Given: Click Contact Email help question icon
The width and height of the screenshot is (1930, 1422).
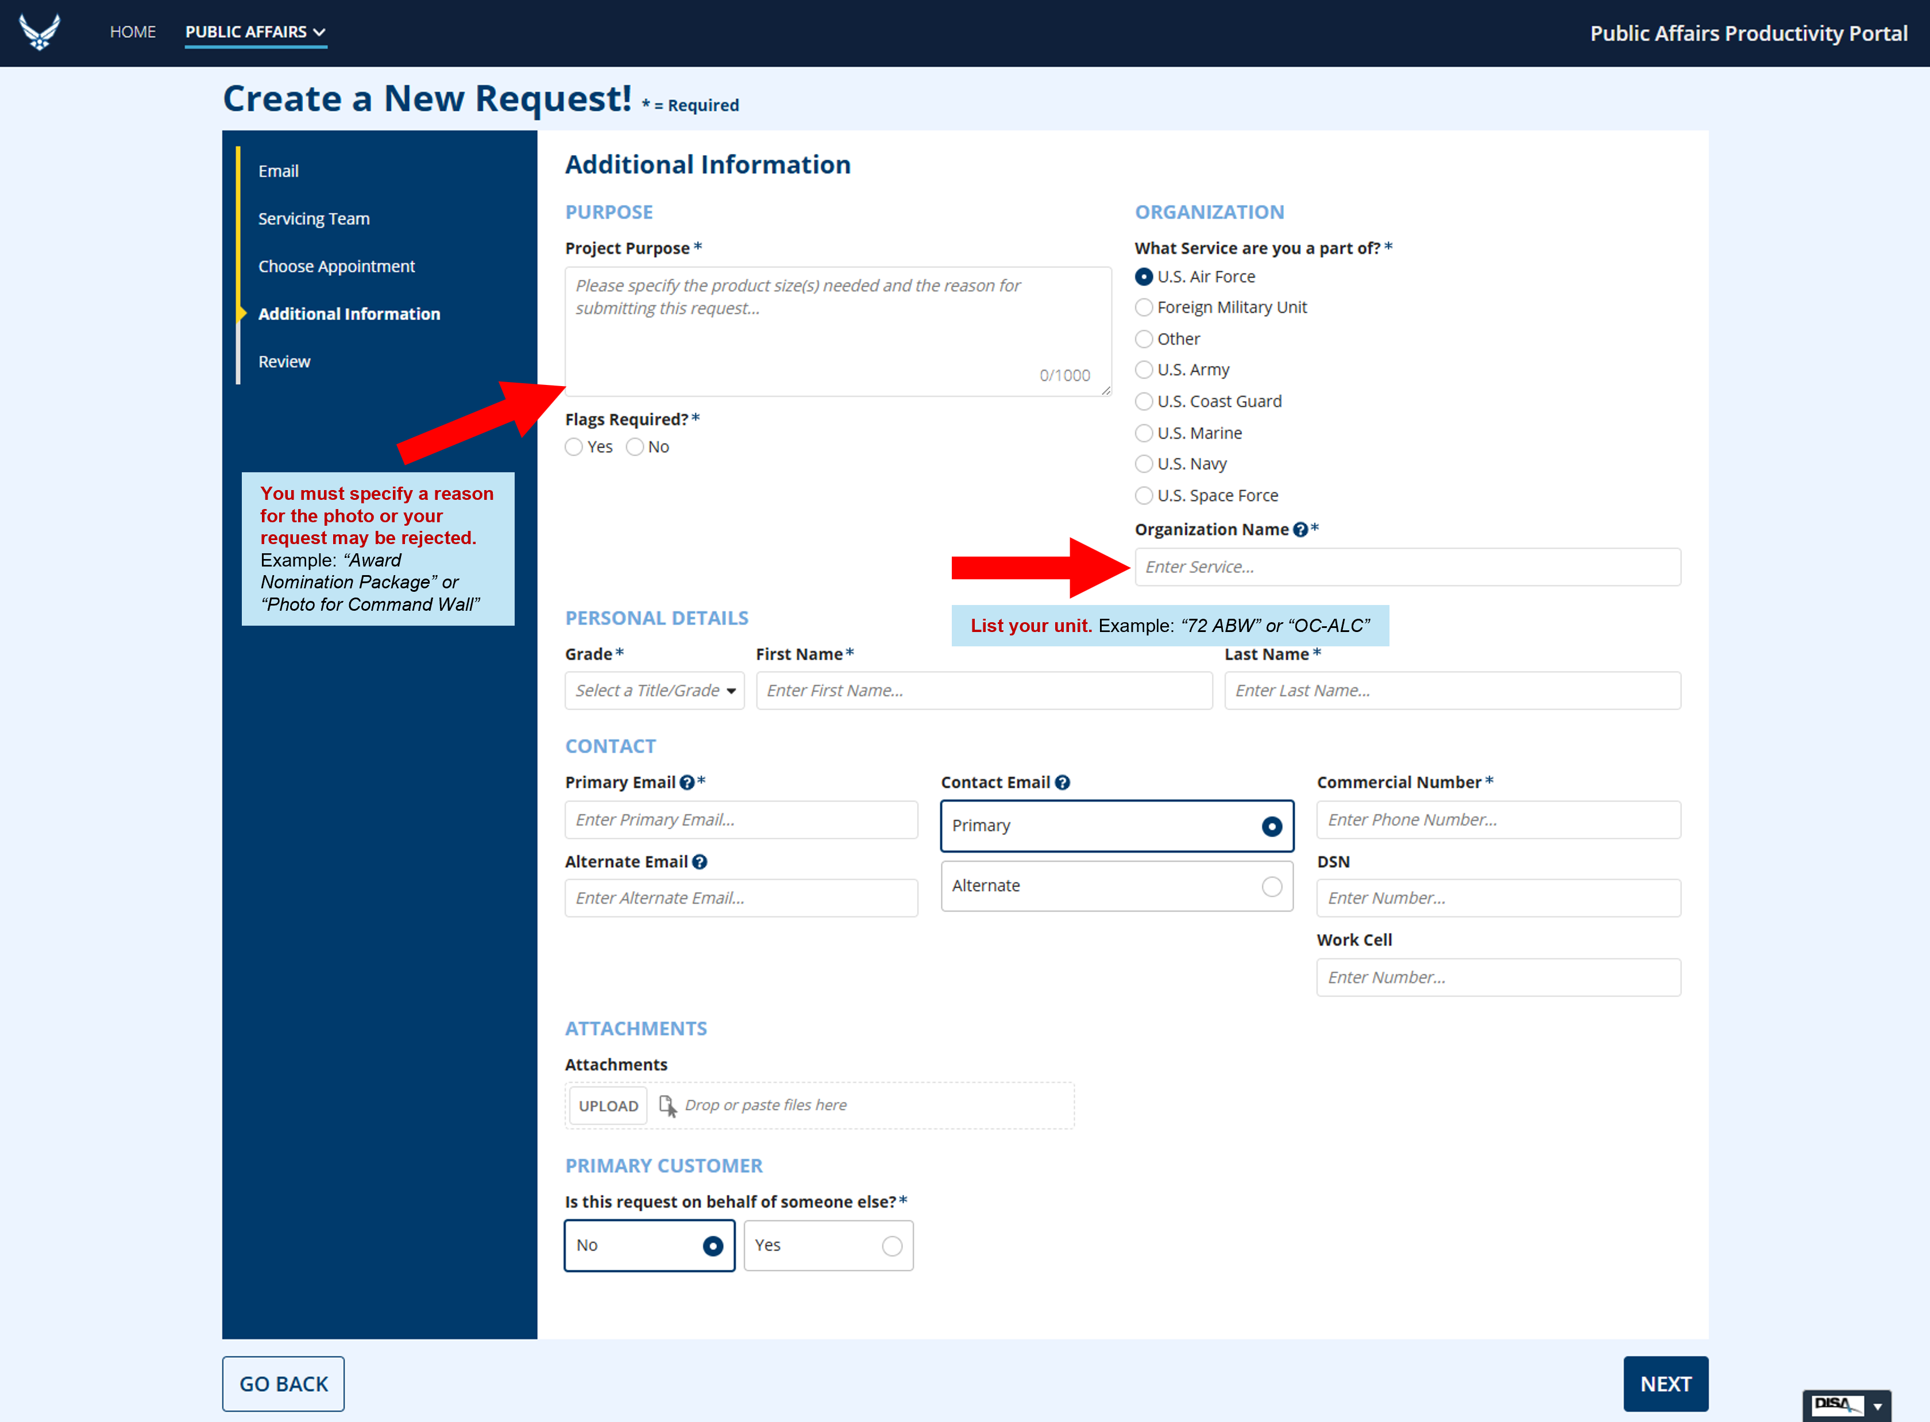Looking at the screenshot, I should (x=1063, y=783).
